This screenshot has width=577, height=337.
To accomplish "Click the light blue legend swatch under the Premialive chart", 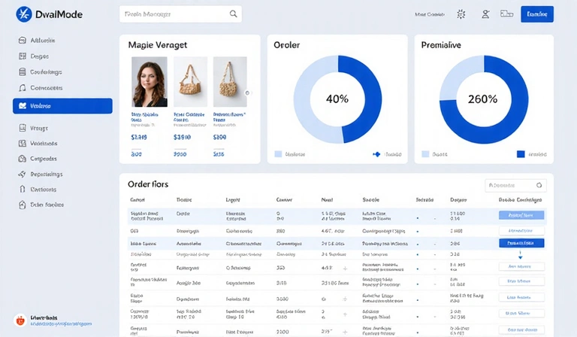I will [425, 154].
